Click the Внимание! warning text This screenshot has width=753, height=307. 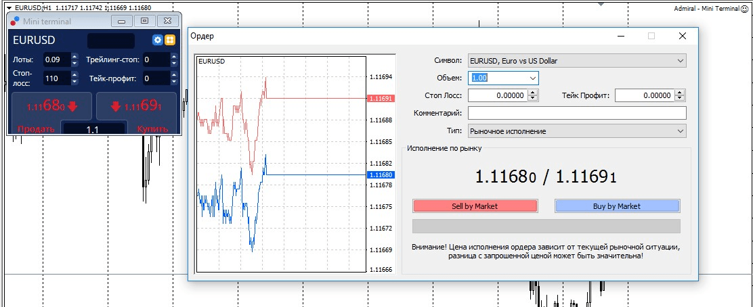point(546,252)
